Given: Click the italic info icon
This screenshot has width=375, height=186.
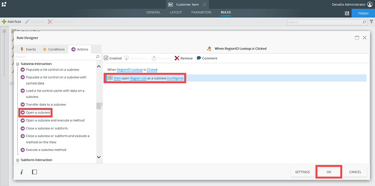Looking at the screenshot, I should pyautogui.click(x=22, y=172).
